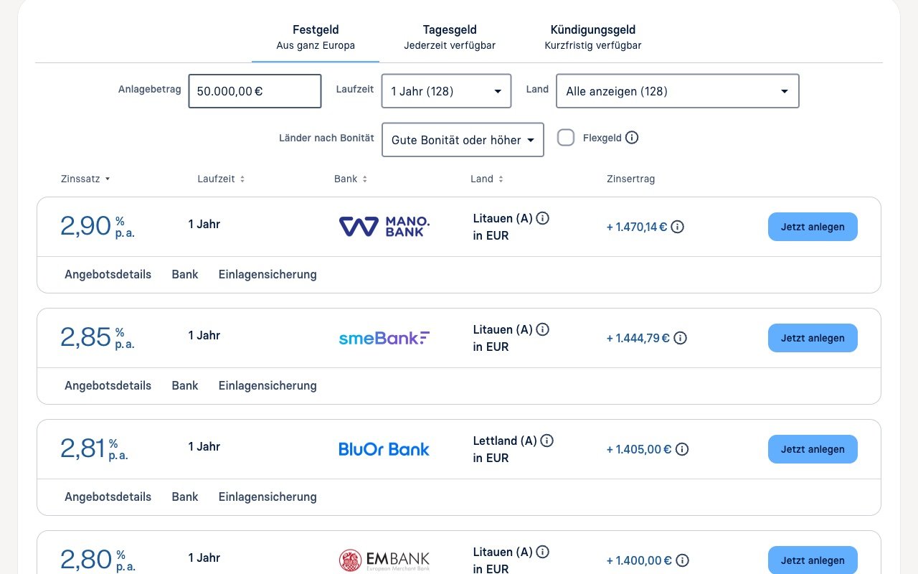Open info icon beside Litauen (A) for Mano Bank
Image resolution: width=918 pixels, height=574 pixels.
tap(543, 218)
